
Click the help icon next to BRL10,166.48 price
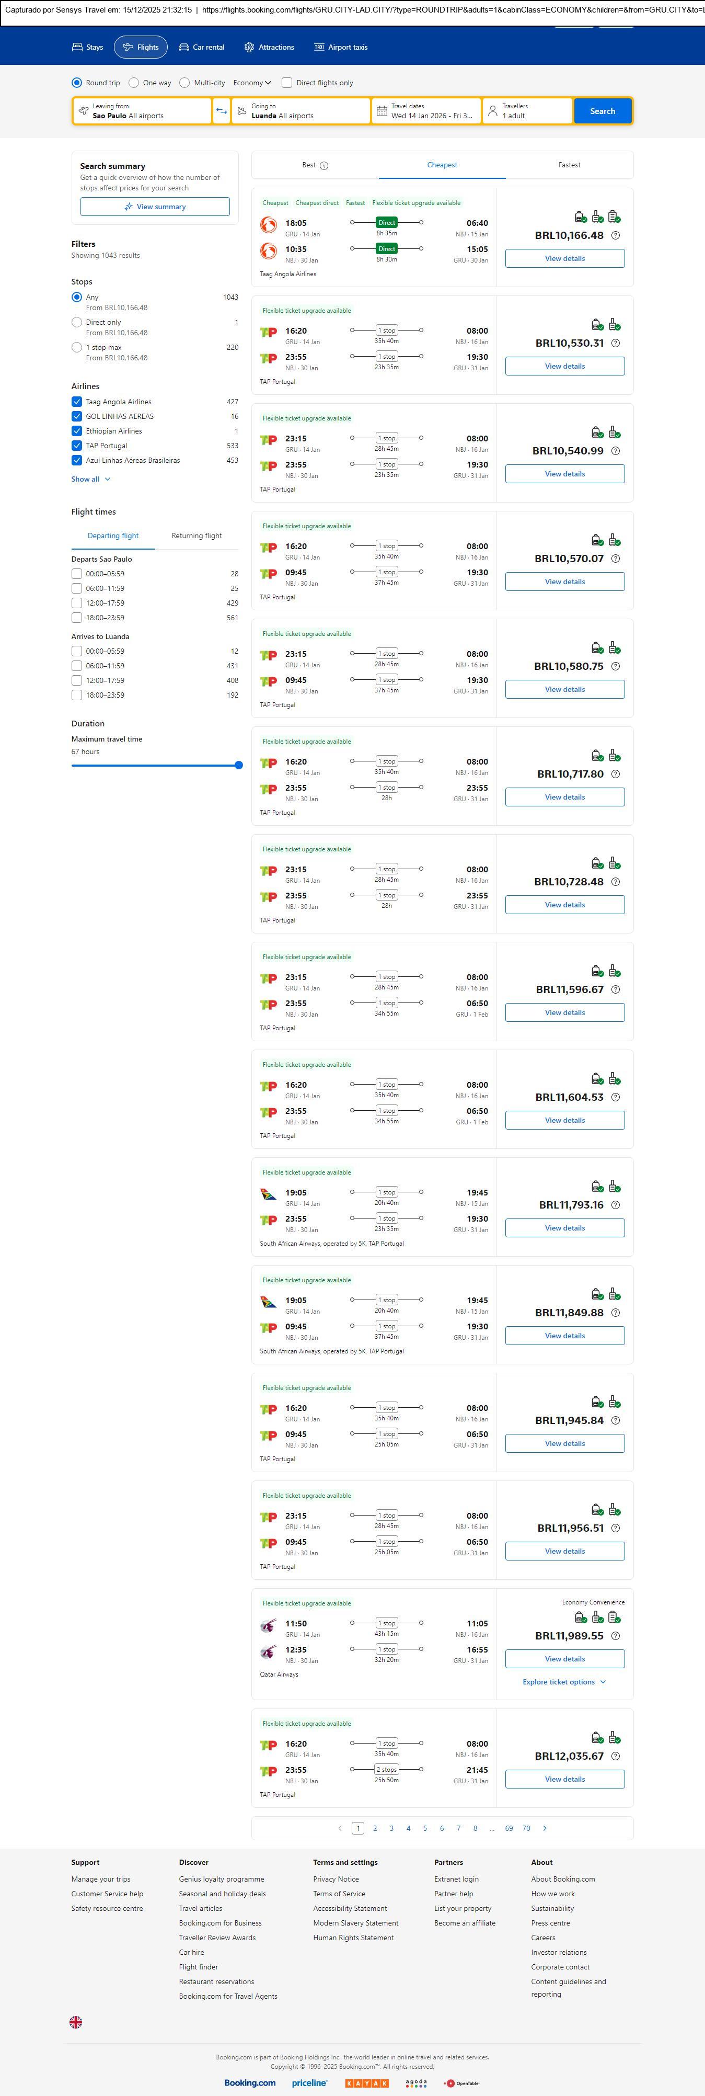616,236
